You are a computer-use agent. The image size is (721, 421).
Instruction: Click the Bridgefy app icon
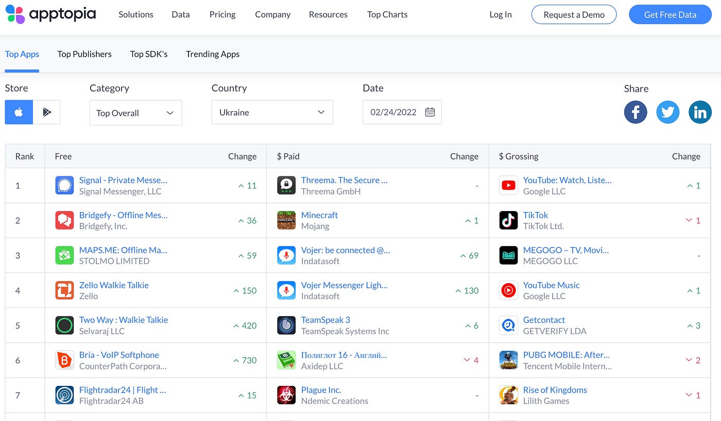64,220
